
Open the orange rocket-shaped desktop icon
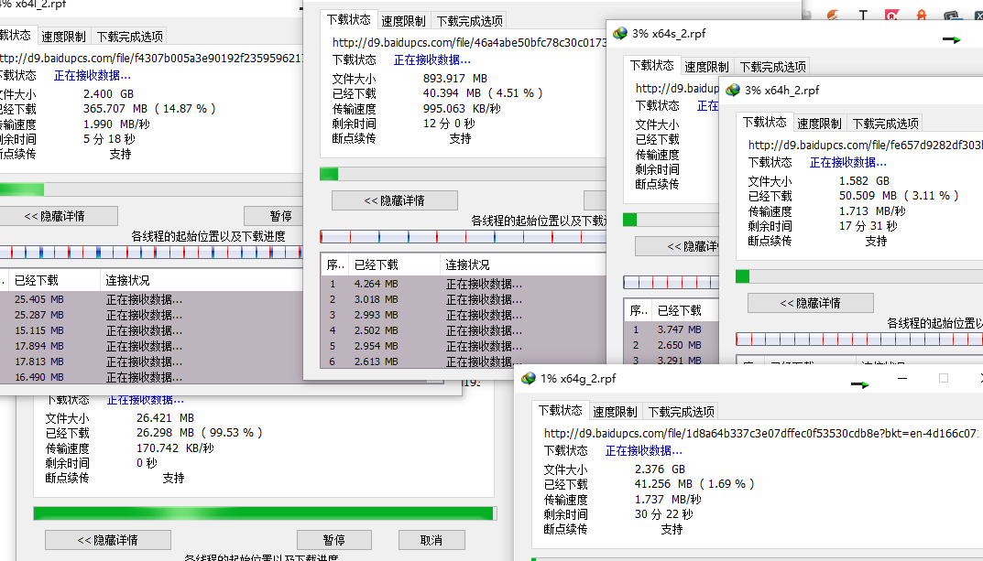921,15
